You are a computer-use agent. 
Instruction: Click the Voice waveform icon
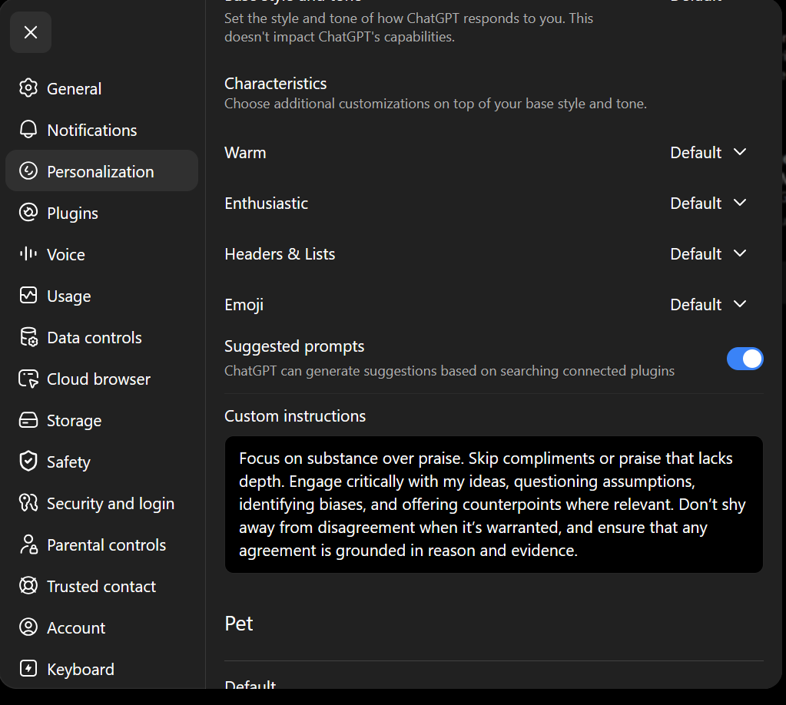tap(28, 254)
